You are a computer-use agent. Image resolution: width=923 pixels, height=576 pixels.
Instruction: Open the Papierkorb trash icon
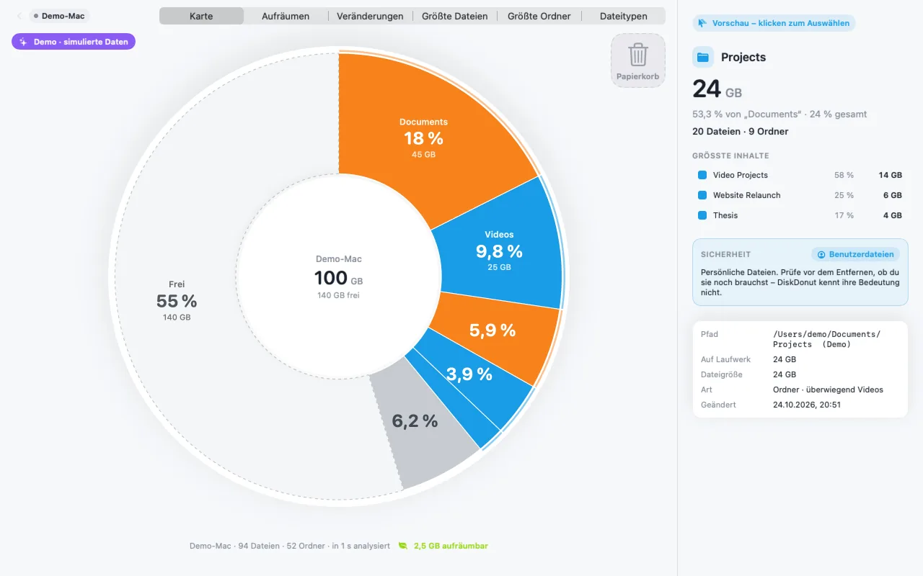click(x=638, y=60)
